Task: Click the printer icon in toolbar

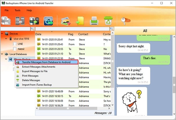Action: click(94, 21)
